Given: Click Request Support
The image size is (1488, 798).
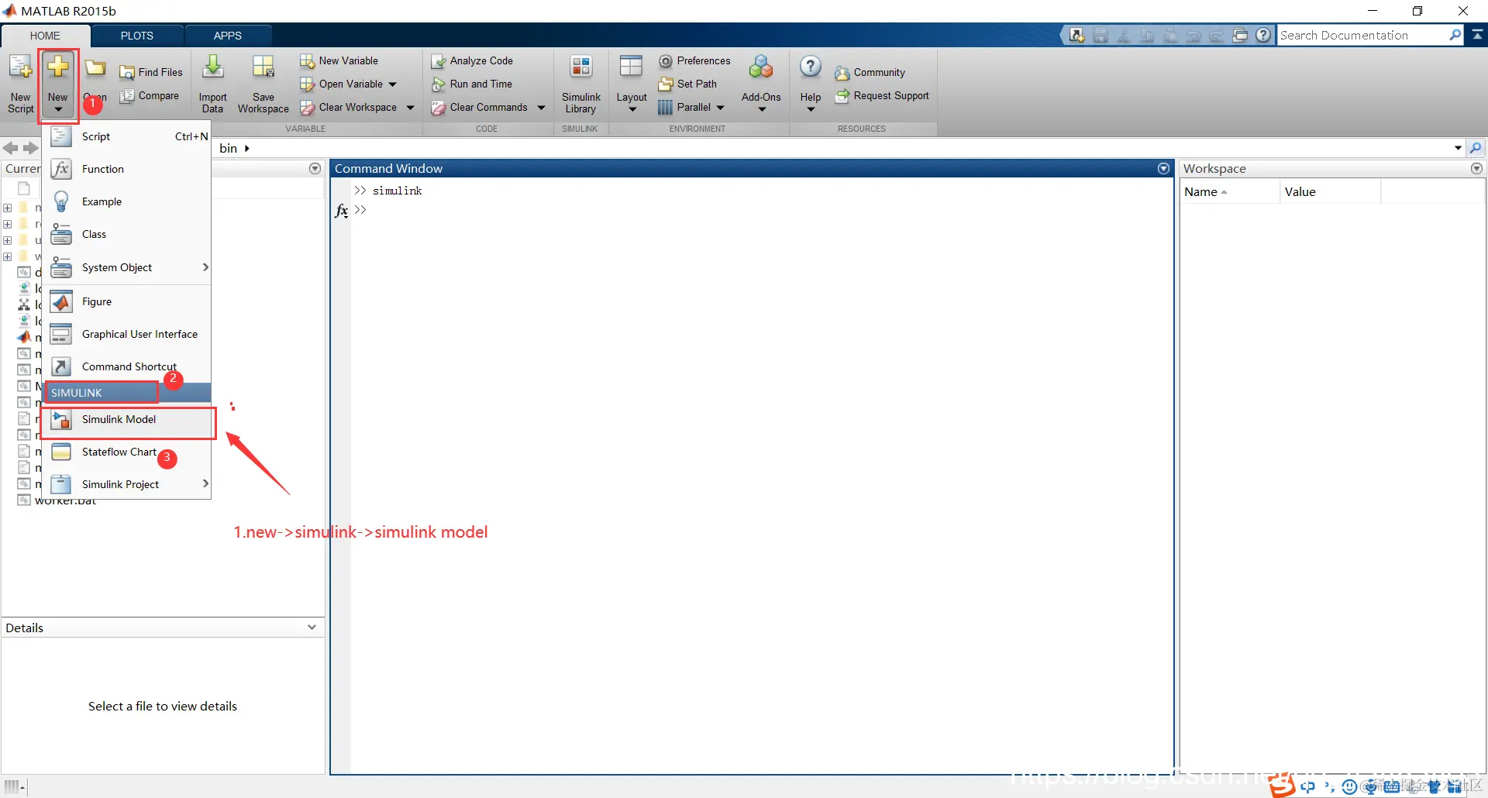Looking at the screenshot, I should (x=882, y=95).
